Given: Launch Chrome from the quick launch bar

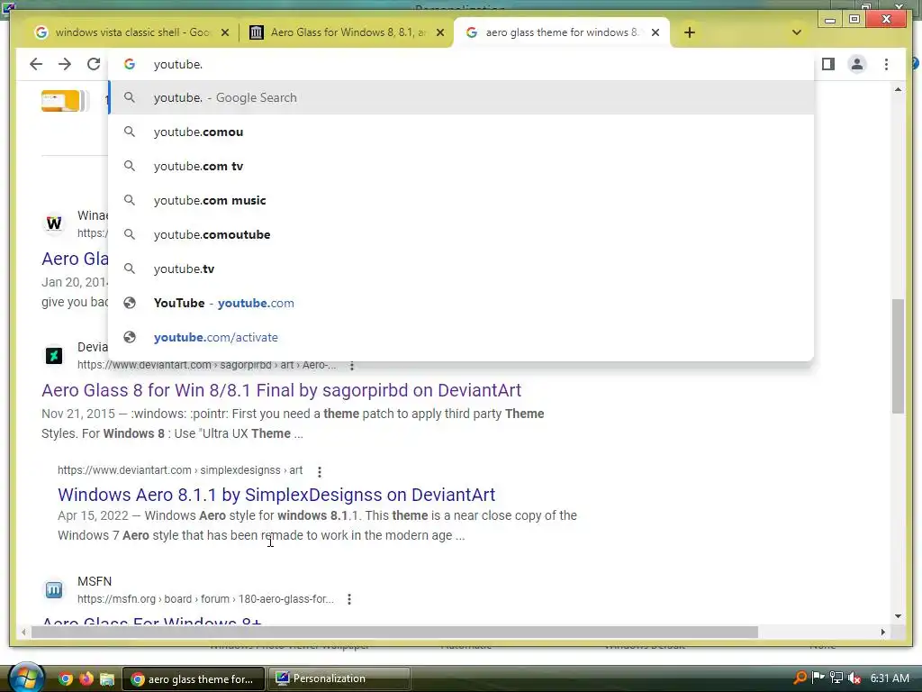Looking at the screenshot, I should coord(65,679).
